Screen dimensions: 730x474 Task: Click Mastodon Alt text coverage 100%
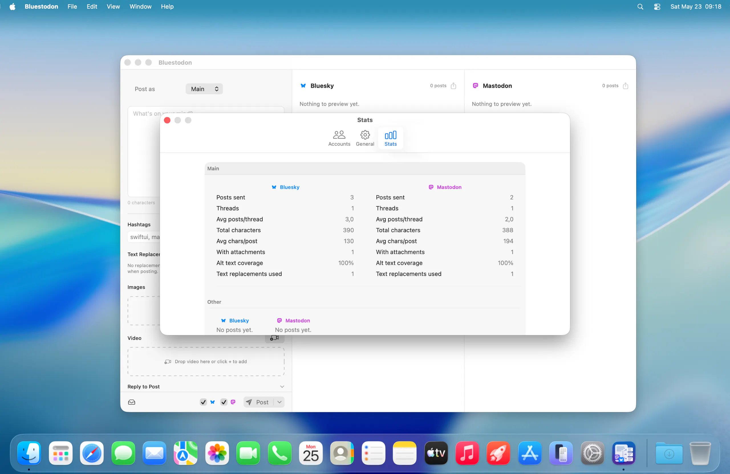[x=505, y=263]
